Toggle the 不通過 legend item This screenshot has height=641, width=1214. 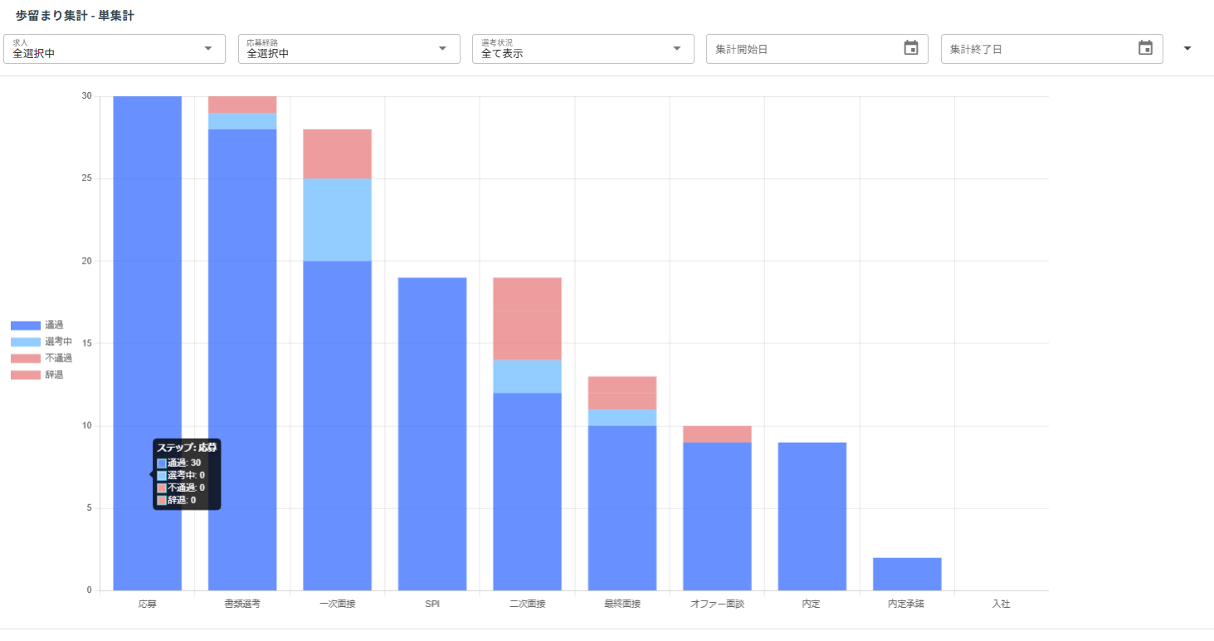pos(41,358)
